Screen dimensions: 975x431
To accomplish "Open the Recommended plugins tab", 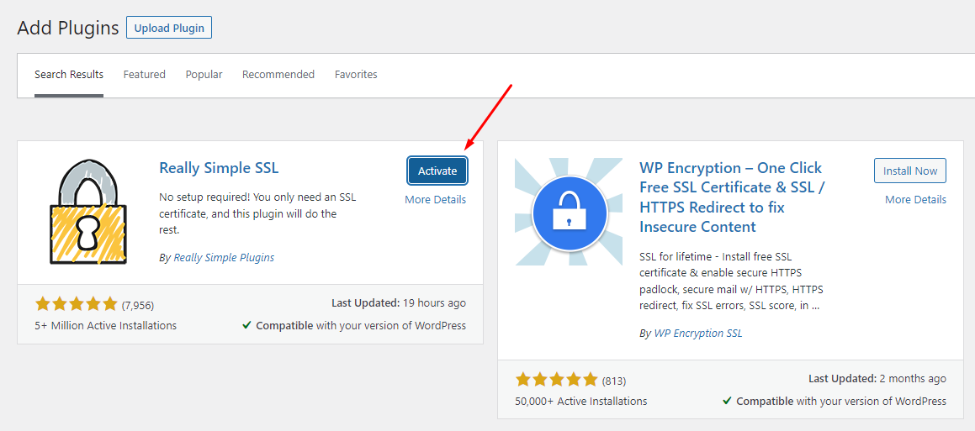I will (x=278, y=75).
